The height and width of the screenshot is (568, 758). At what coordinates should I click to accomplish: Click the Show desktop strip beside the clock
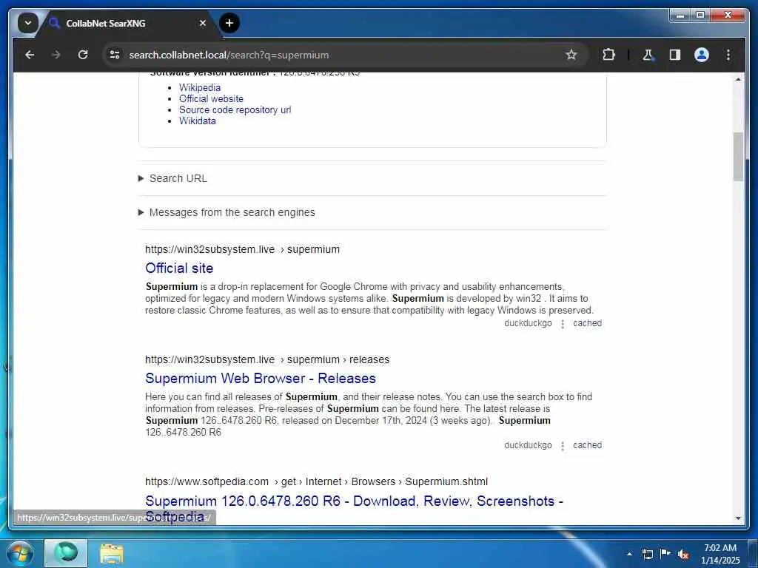[x=753, y=553]
